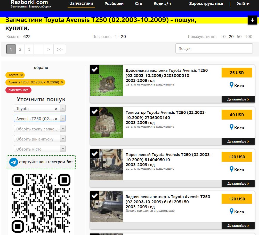
Task: Open the Razborki.com logo home link
Action: [x=31, y=4]
